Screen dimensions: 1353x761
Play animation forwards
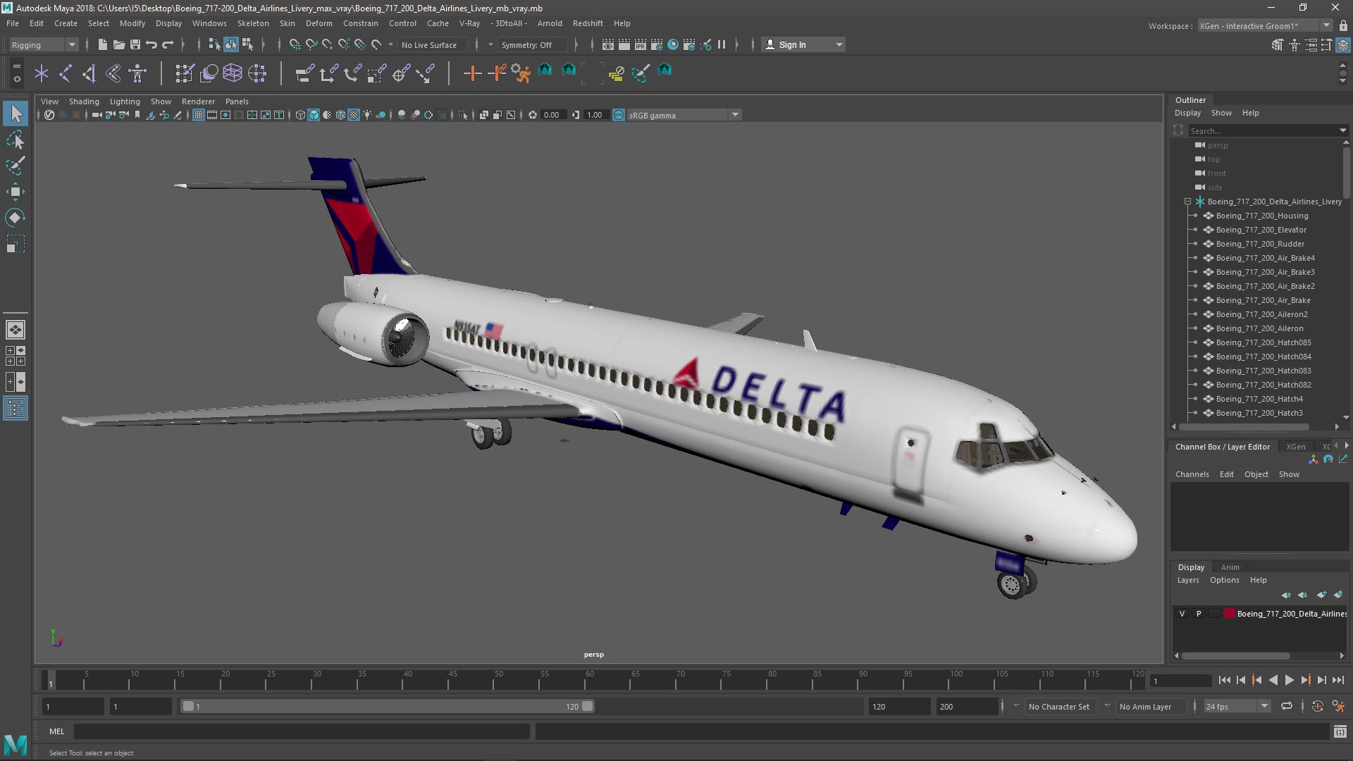1289,680
